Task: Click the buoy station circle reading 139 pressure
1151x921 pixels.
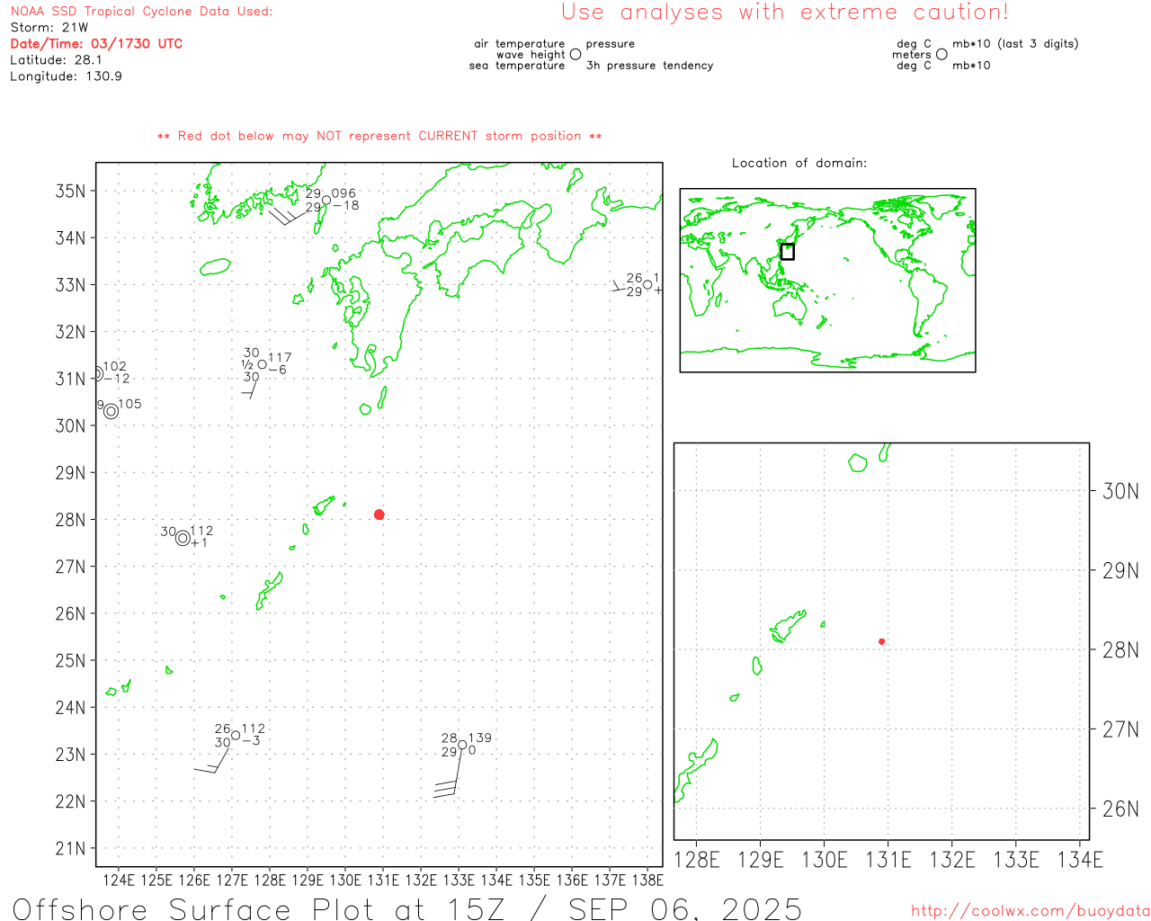Action: [x=462, y=745]
